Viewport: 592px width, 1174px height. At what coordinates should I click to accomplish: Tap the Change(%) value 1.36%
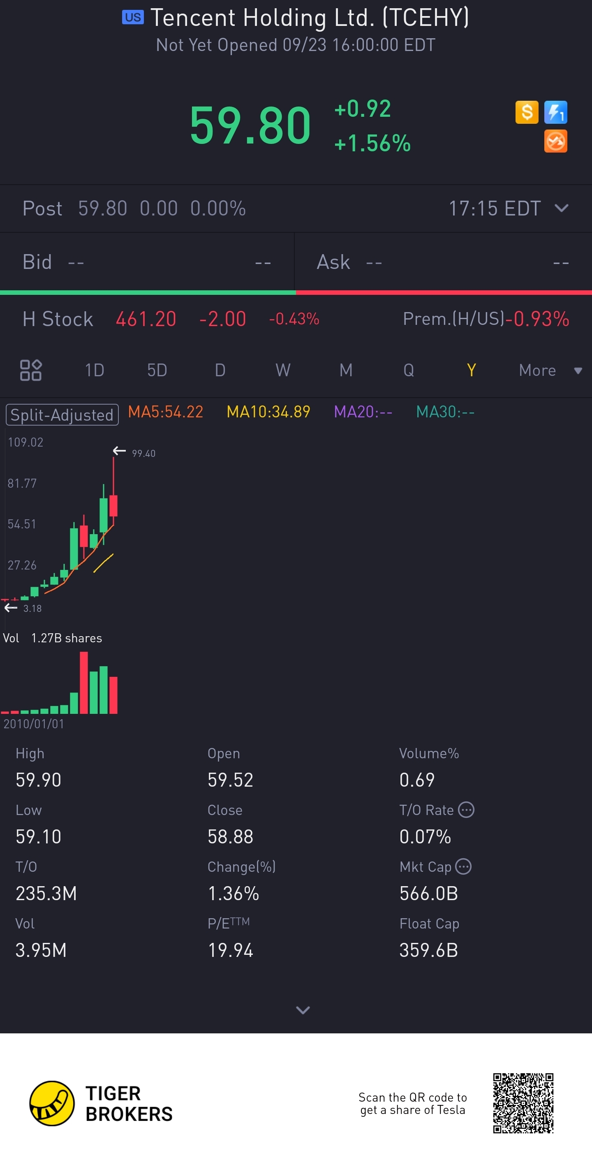(x=234, y=893)
